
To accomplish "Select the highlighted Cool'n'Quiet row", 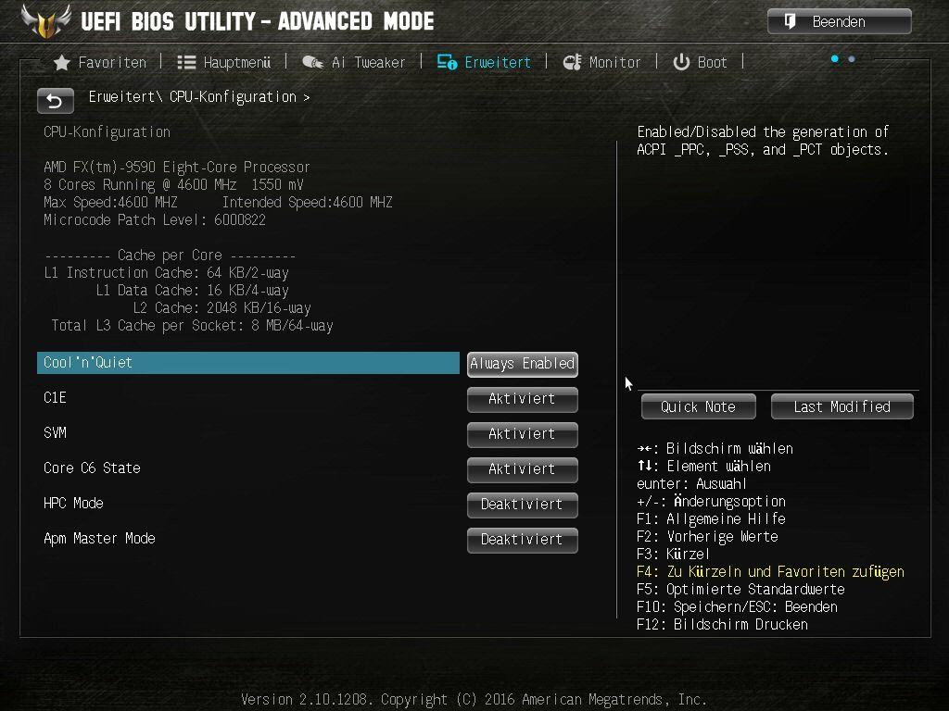I will pyautogui.click(x=248, y=363).
